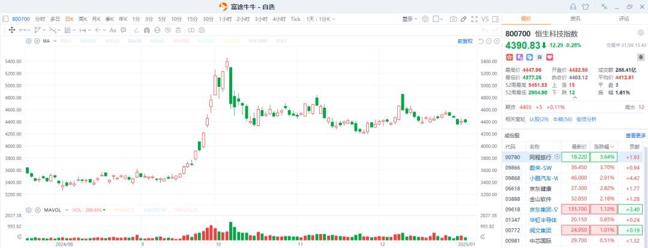This screenshot has width=648, height=248.
Task: Open drawing toolbar settings gear
Action: [x=202, y=30]
